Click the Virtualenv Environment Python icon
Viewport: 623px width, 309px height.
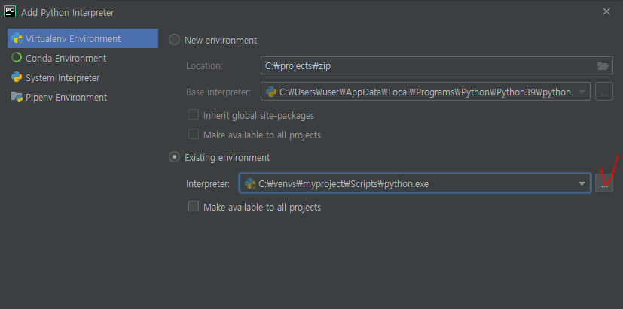(17, 38)
